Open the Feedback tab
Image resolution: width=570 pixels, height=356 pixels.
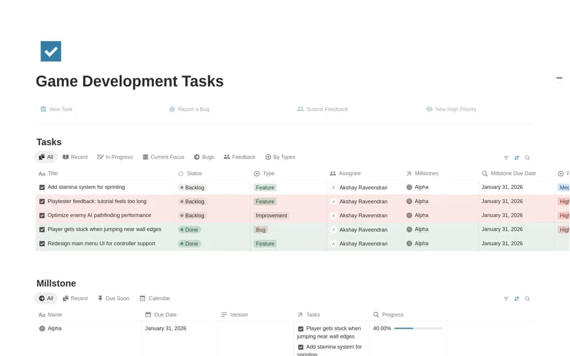[x=239, y=157]
